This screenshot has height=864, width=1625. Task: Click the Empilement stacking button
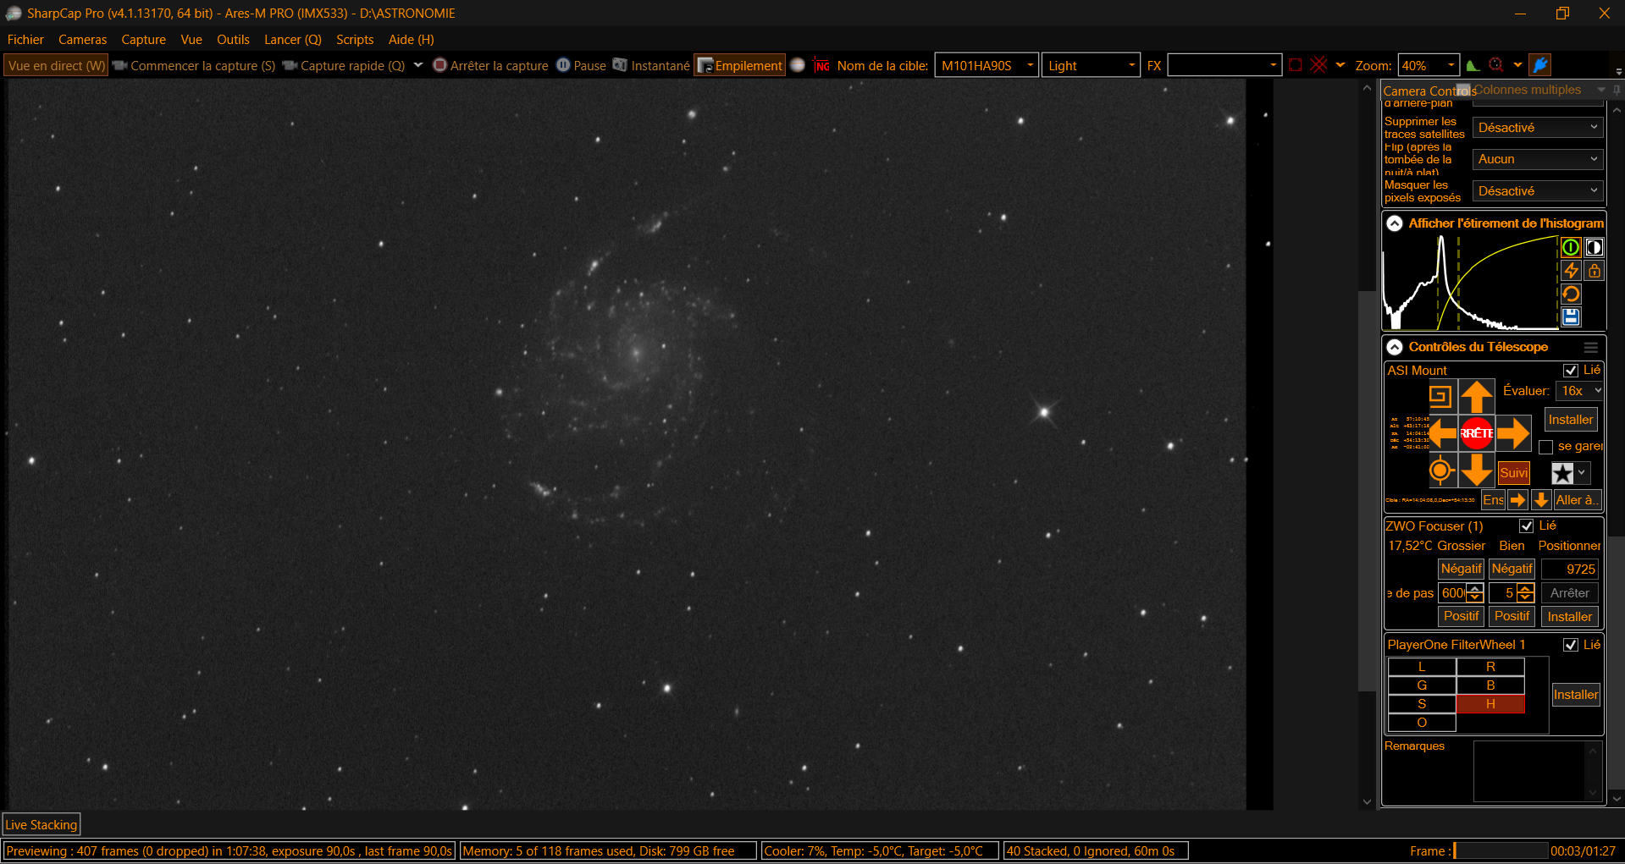click(x=740, y=65)
